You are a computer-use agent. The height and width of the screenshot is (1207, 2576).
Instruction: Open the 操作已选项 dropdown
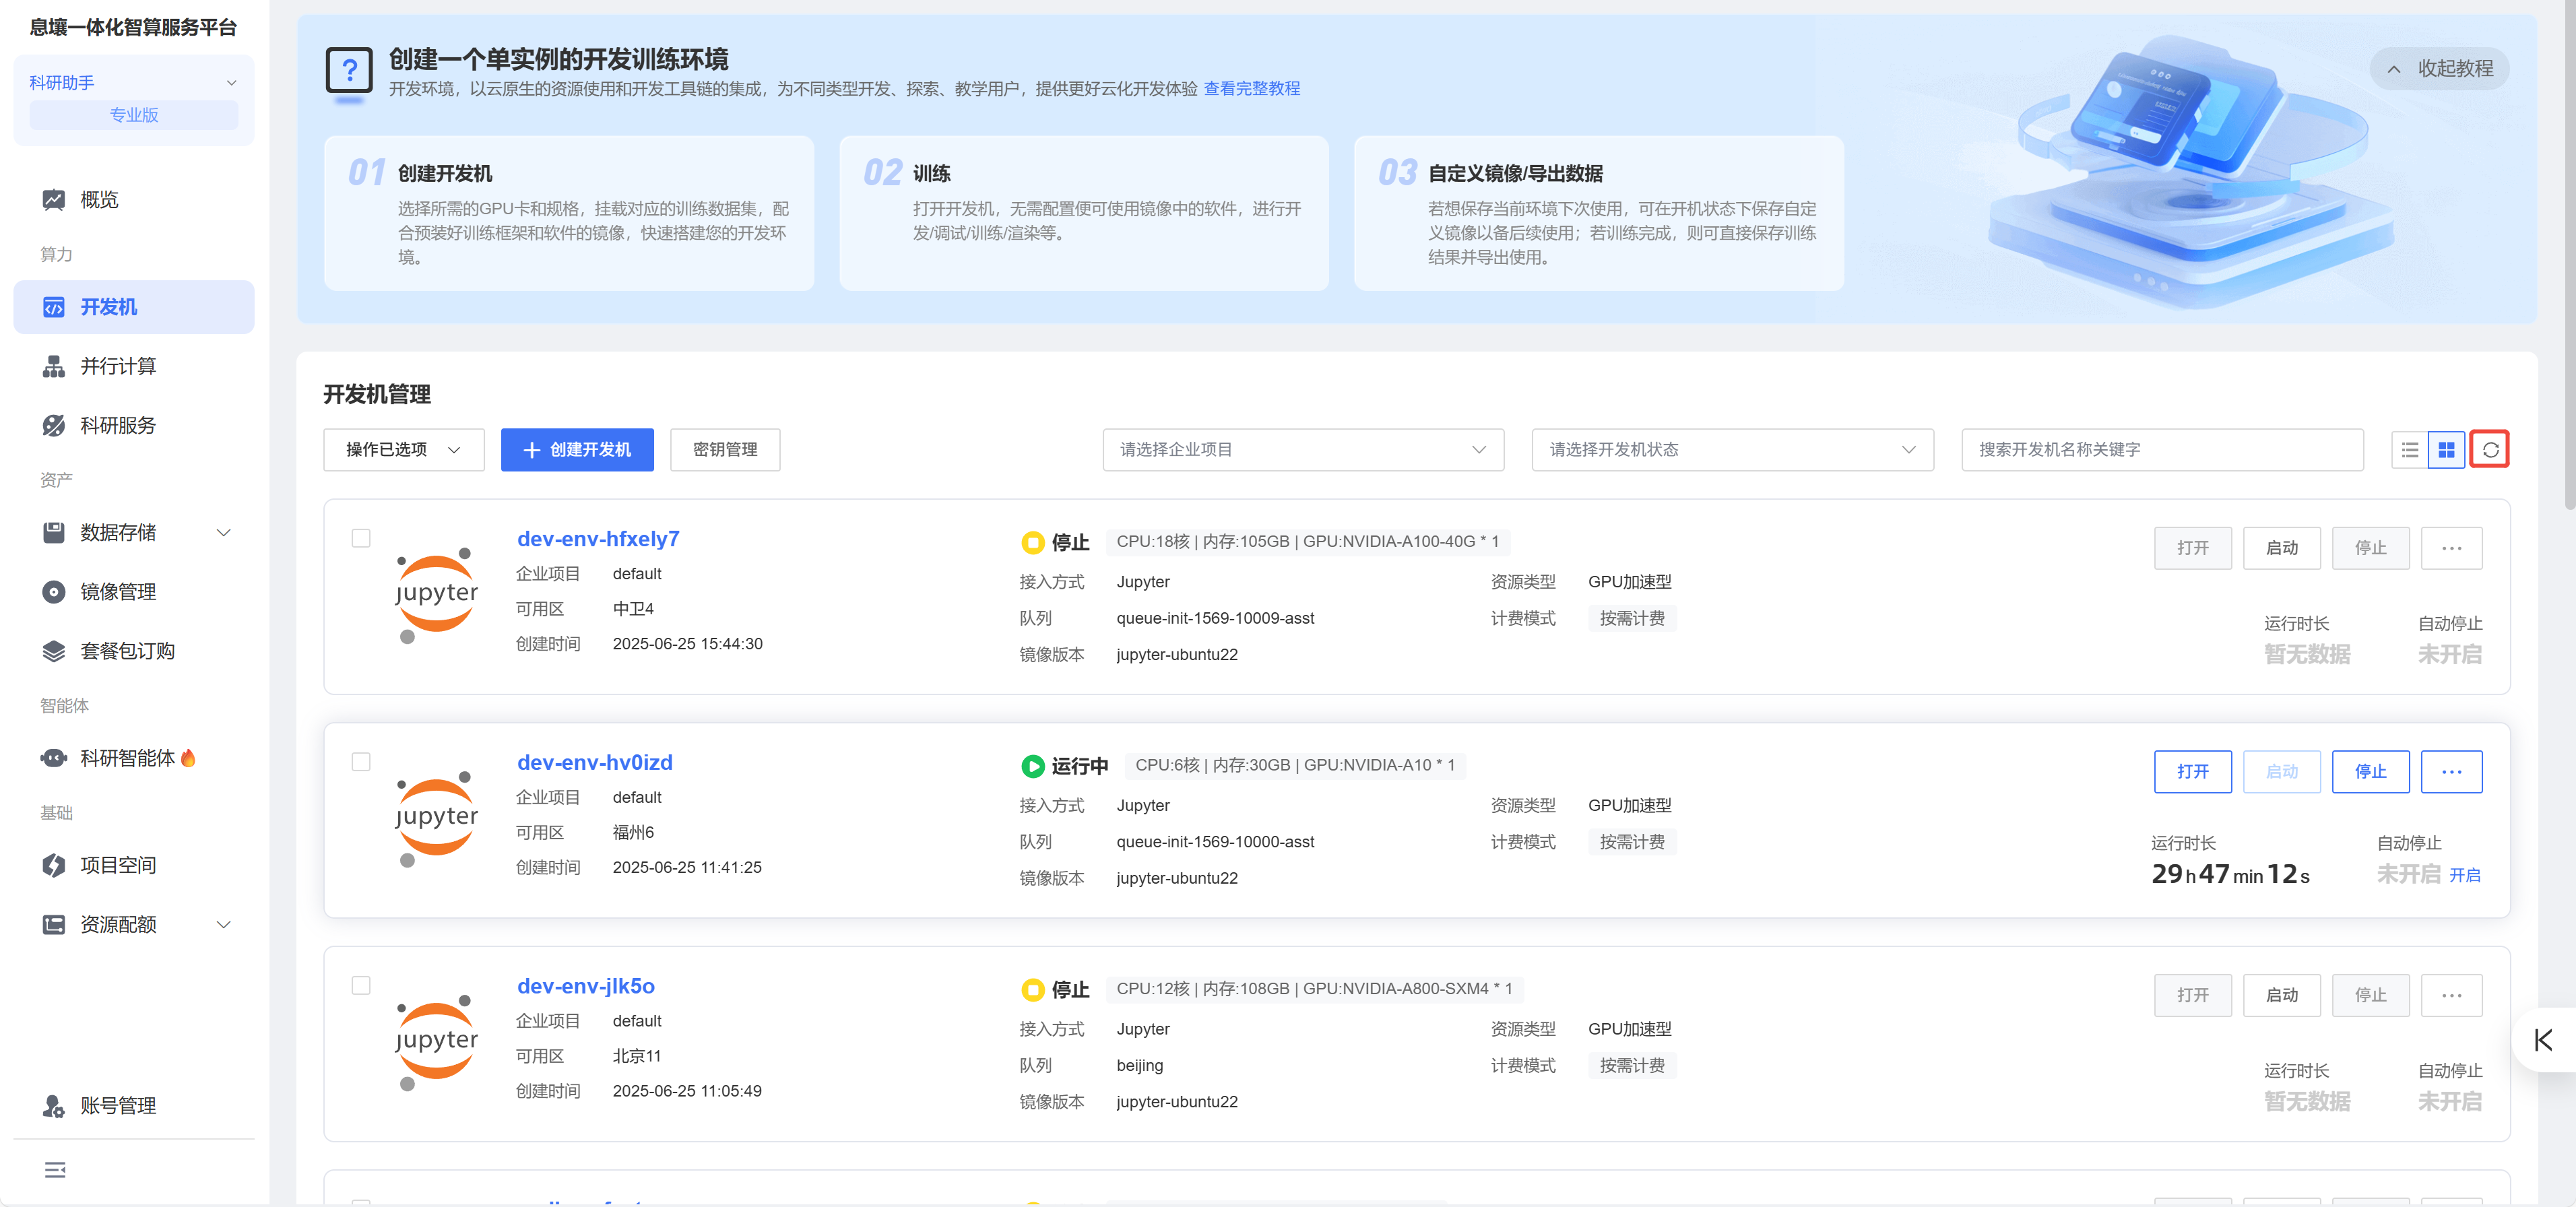[x=404, y=450]
